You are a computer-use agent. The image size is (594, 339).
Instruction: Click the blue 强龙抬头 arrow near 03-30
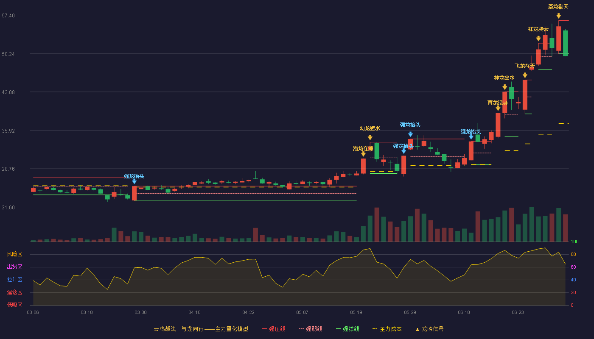click(x=134, y=181)
